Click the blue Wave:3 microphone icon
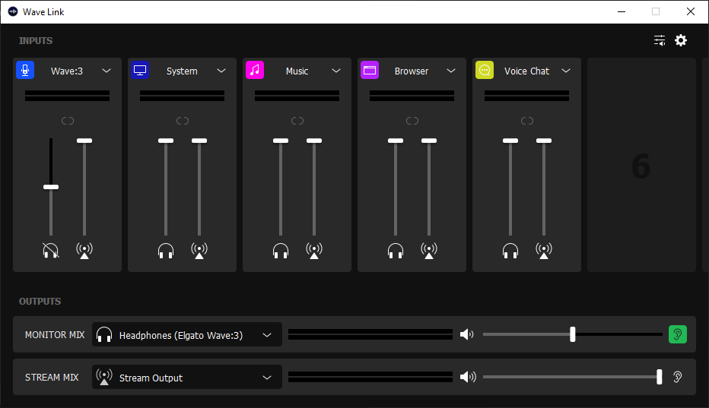The image size is (709, 408). tap(25, 71)
